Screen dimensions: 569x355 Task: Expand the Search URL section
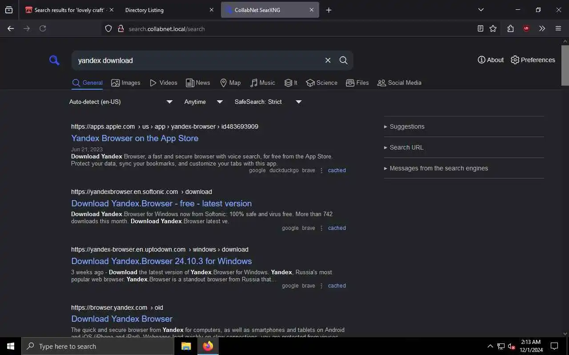[x=404, y=147]
